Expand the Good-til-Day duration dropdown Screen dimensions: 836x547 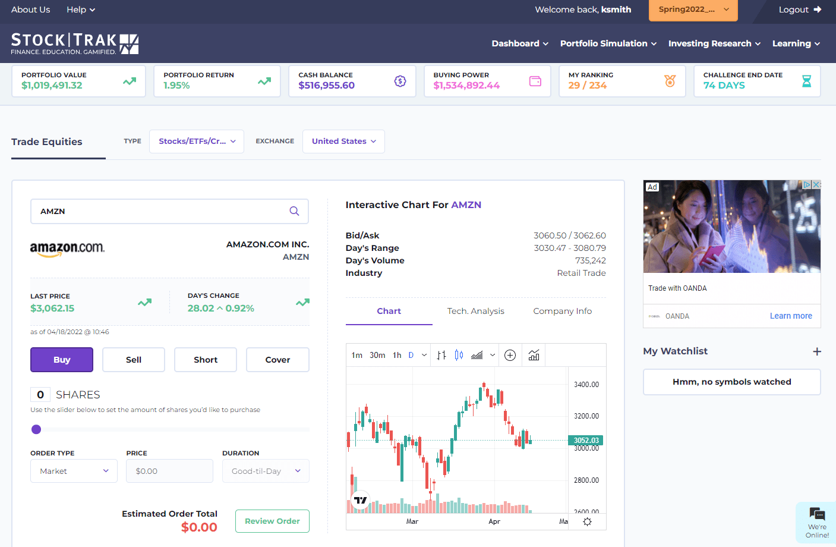tap(265, 470)
